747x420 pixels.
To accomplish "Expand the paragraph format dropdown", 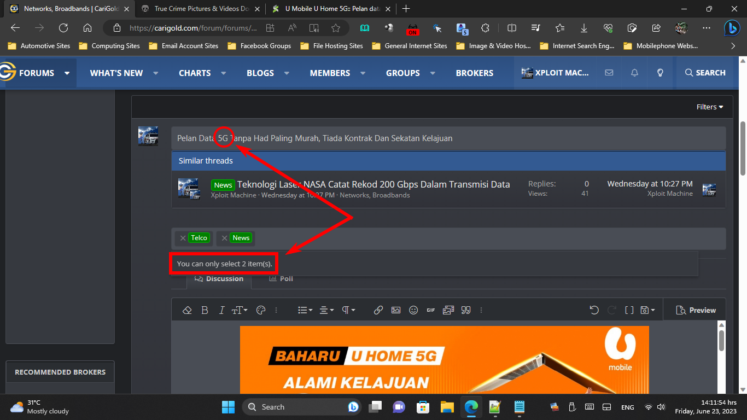I will [x=348, y=310].
